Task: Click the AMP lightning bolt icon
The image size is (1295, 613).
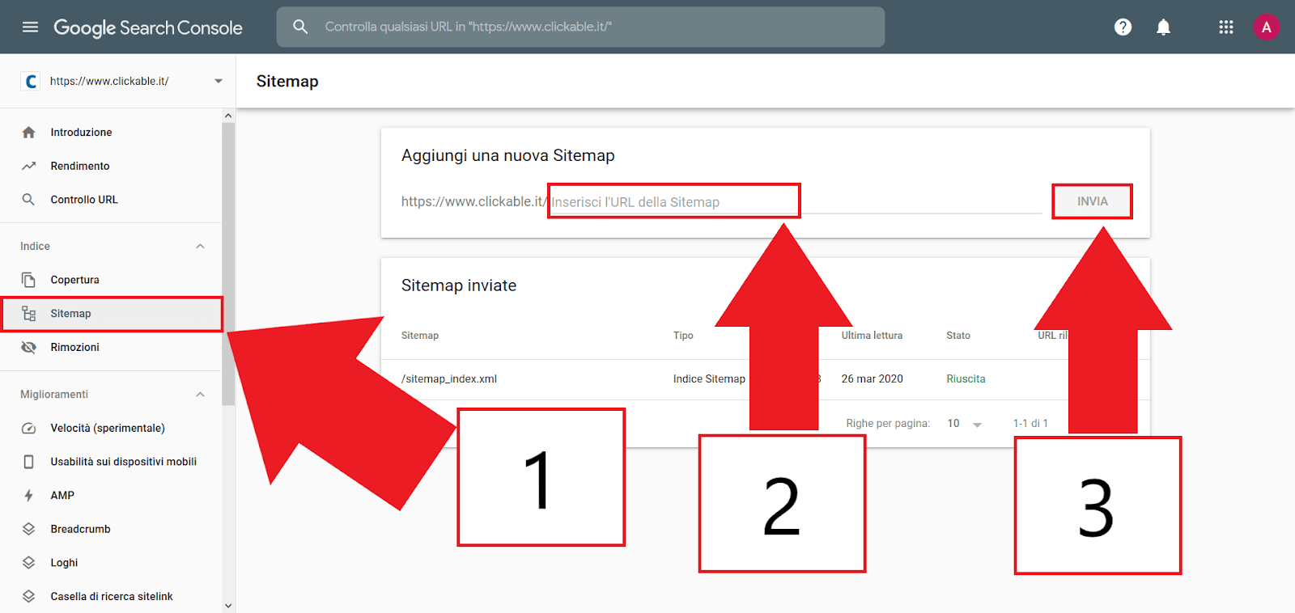Action: tap(28, 495)
